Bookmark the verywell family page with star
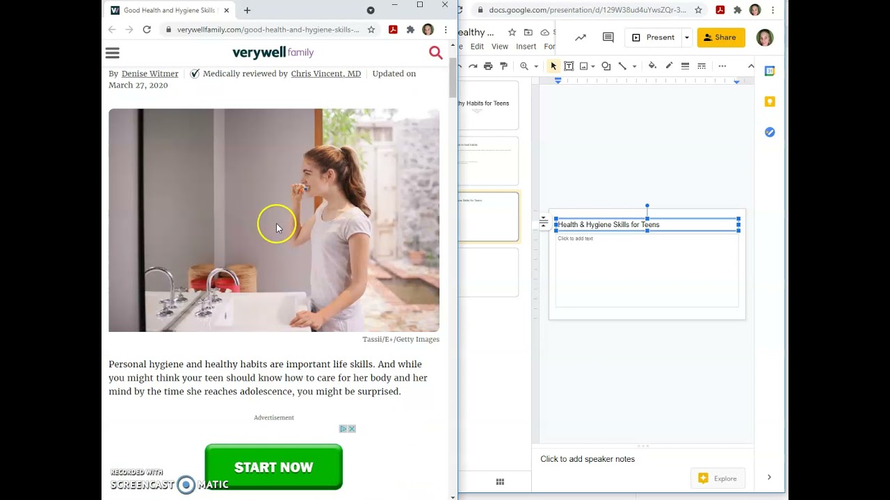This screenshot has height=500, width=890. tap(371, 30)
